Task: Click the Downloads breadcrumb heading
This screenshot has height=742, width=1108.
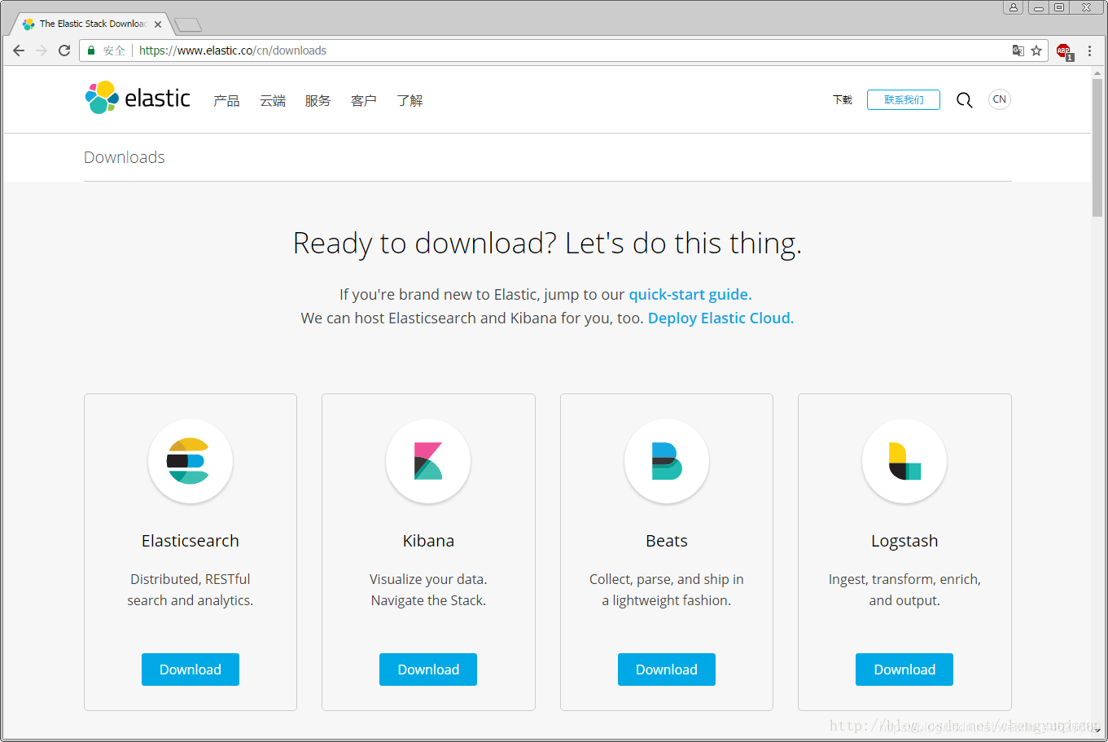Action: click(125, 157)
